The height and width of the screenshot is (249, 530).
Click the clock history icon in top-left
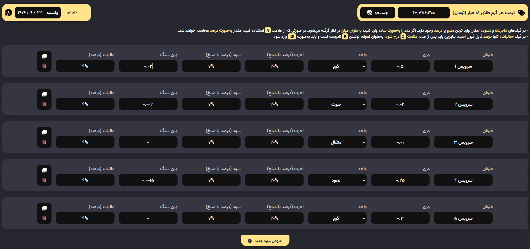8,13
